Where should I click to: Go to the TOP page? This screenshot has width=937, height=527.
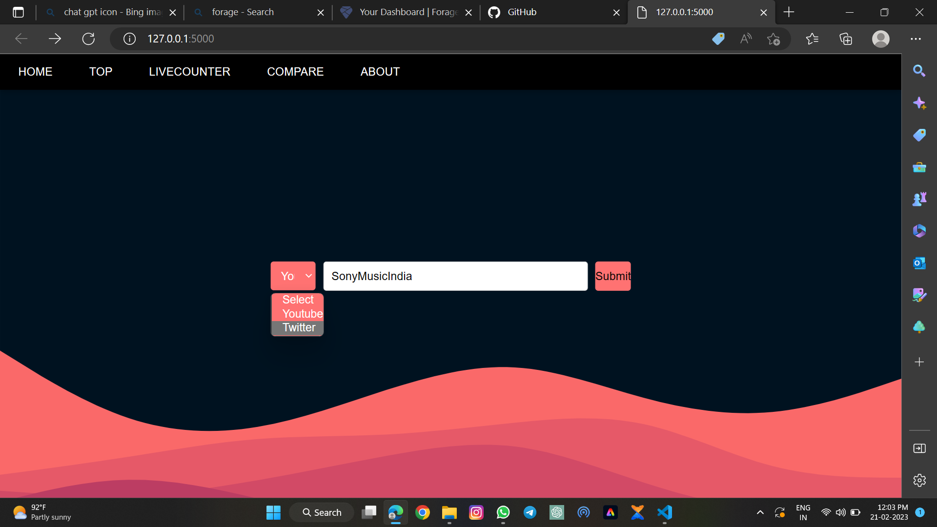coord(101,72)
